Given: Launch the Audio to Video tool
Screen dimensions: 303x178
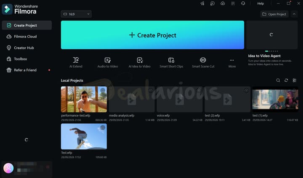Looking at the screenshot, I should (x=108, y=62).
